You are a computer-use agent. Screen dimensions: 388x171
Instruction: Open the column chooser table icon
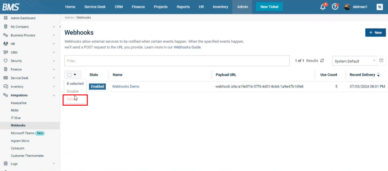tap(381, 61)
